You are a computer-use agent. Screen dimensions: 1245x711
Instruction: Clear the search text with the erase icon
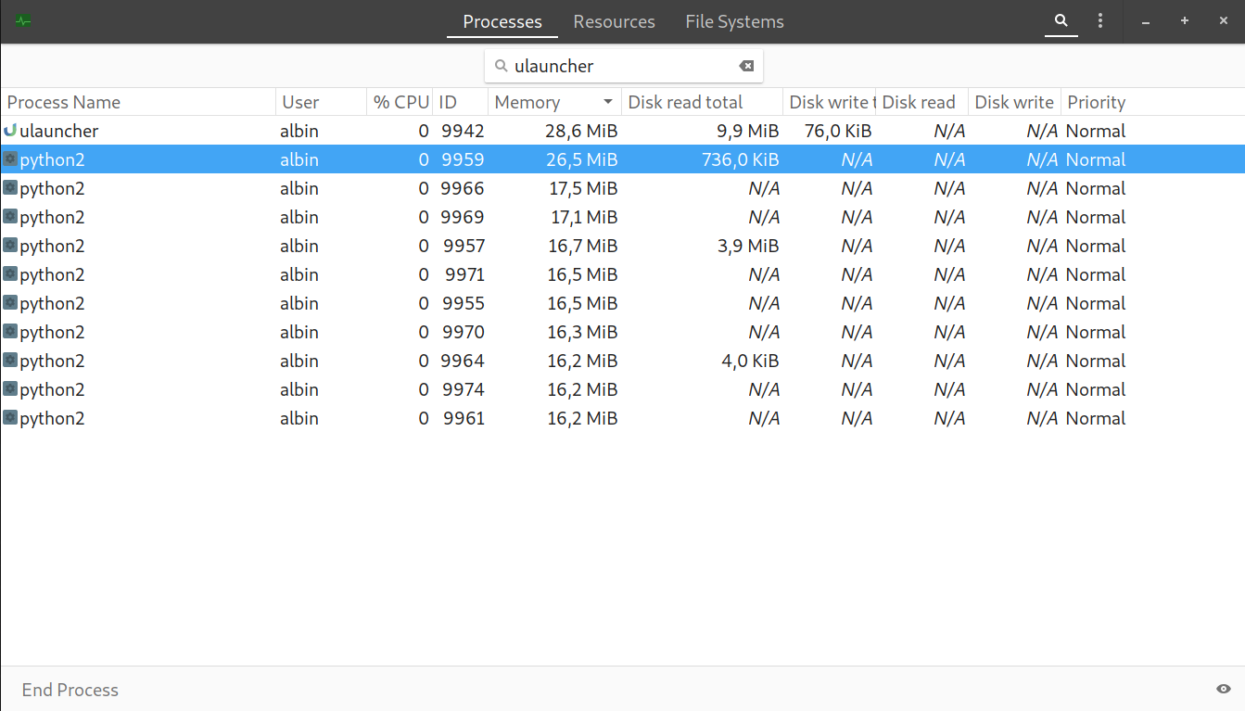click(746, 66)
